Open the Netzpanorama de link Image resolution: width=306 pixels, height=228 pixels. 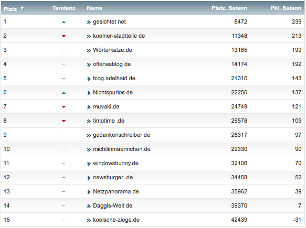116,191
